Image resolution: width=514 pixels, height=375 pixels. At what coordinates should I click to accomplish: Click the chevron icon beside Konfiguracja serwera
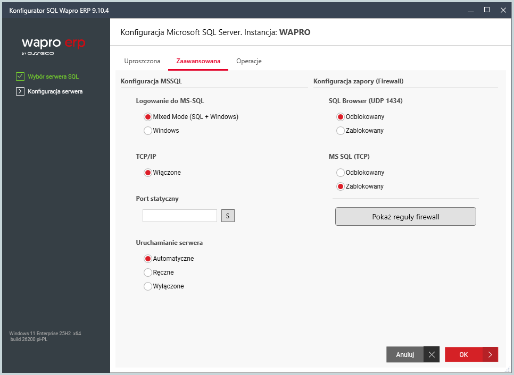[x=20, y=91]
